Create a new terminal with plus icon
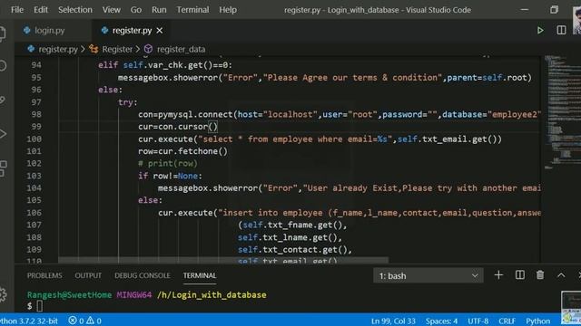The width and height of the screenshot is (581, 326). 498,275
